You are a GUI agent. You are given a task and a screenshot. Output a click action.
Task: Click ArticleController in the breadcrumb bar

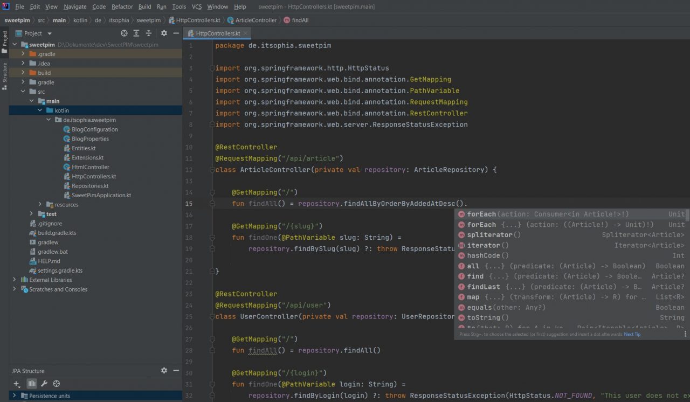(256, 20)
